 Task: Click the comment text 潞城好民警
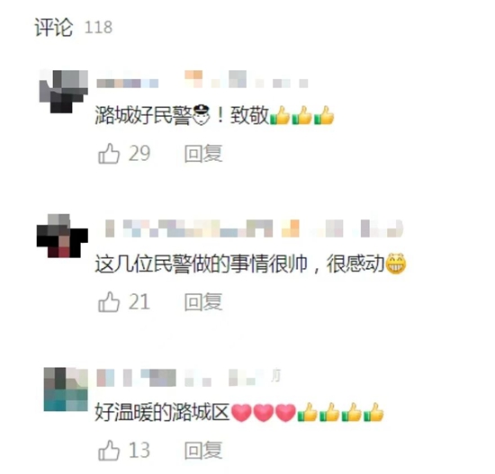tap(143, 115)
